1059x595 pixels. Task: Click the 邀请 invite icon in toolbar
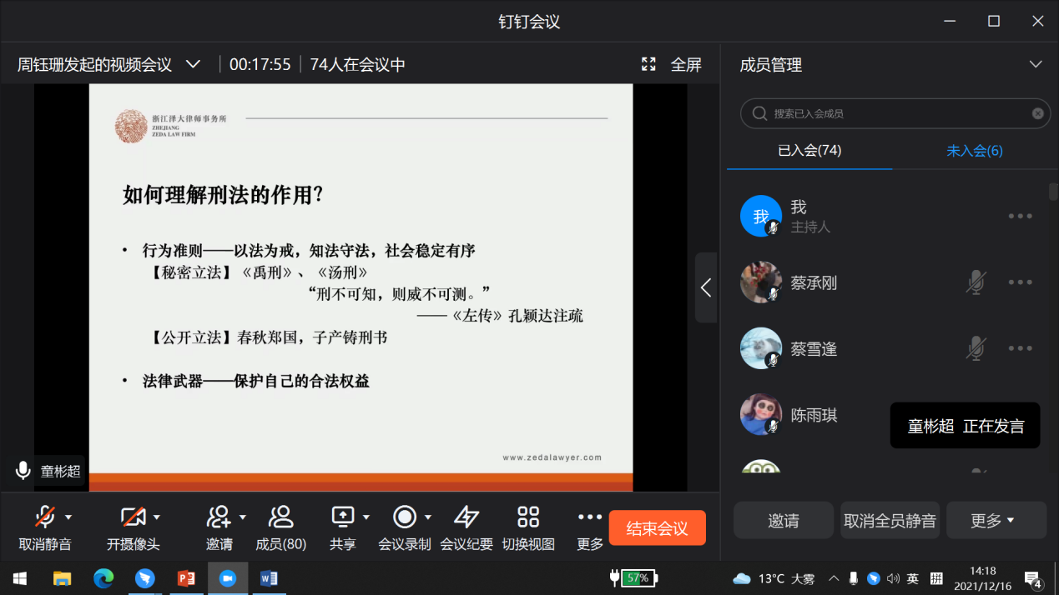point(219,517)
